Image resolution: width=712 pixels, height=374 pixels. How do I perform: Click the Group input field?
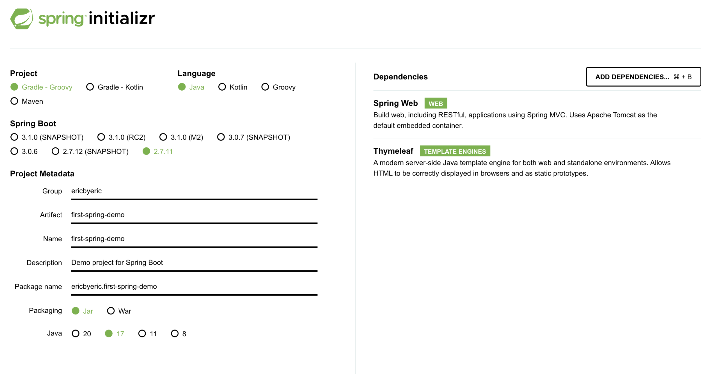[x=194, y=191]
